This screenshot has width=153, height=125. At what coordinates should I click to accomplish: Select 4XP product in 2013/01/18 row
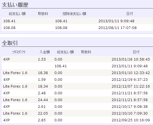6,59
